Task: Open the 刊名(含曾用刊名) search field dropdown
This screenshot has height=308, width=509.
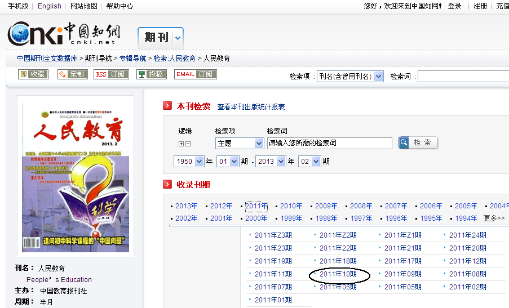Action: click(378, 77)
